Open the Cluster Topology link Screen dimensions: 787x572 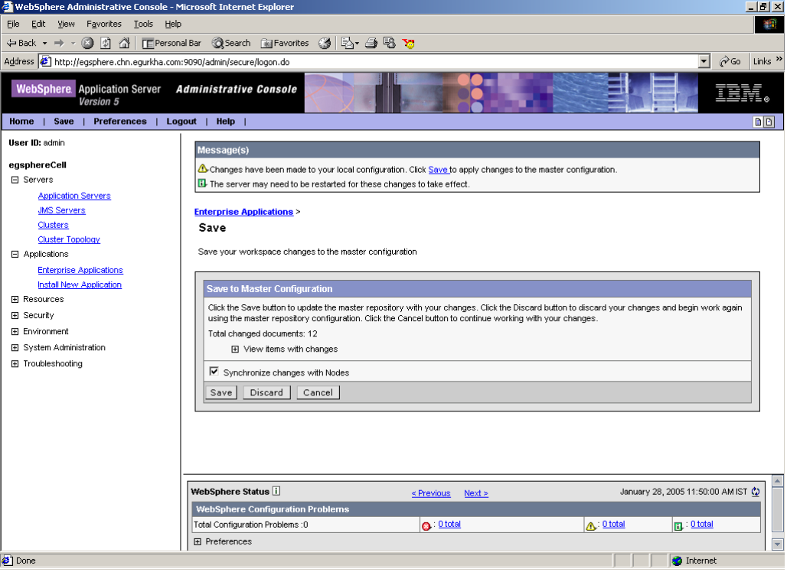pos(69,239)
